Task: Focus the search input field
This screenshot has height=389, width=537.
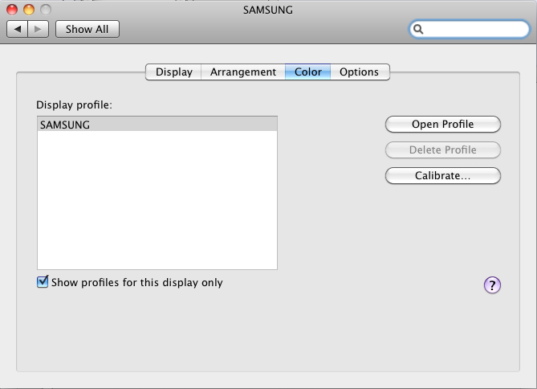Action: point(474,30)
